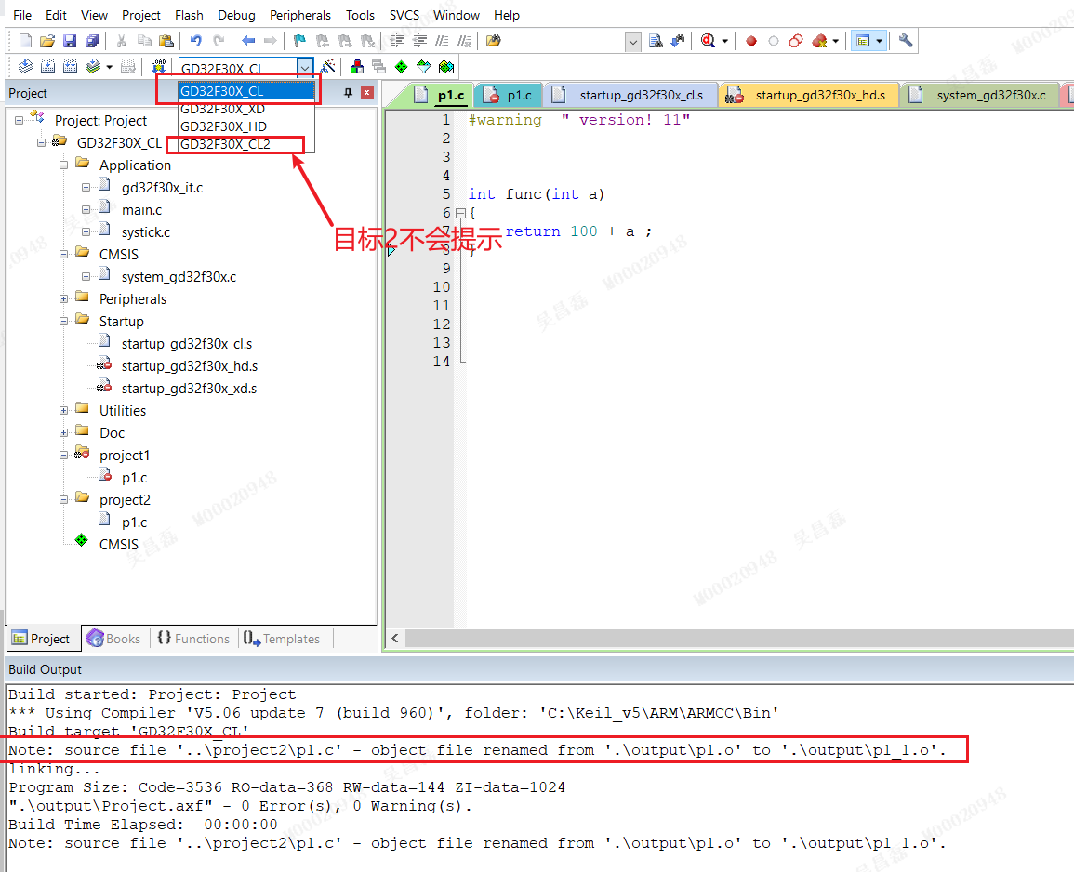This screenshot has height=872, width=1074.
Task: Close the Project panel with the red X
Action: [367, 93]
